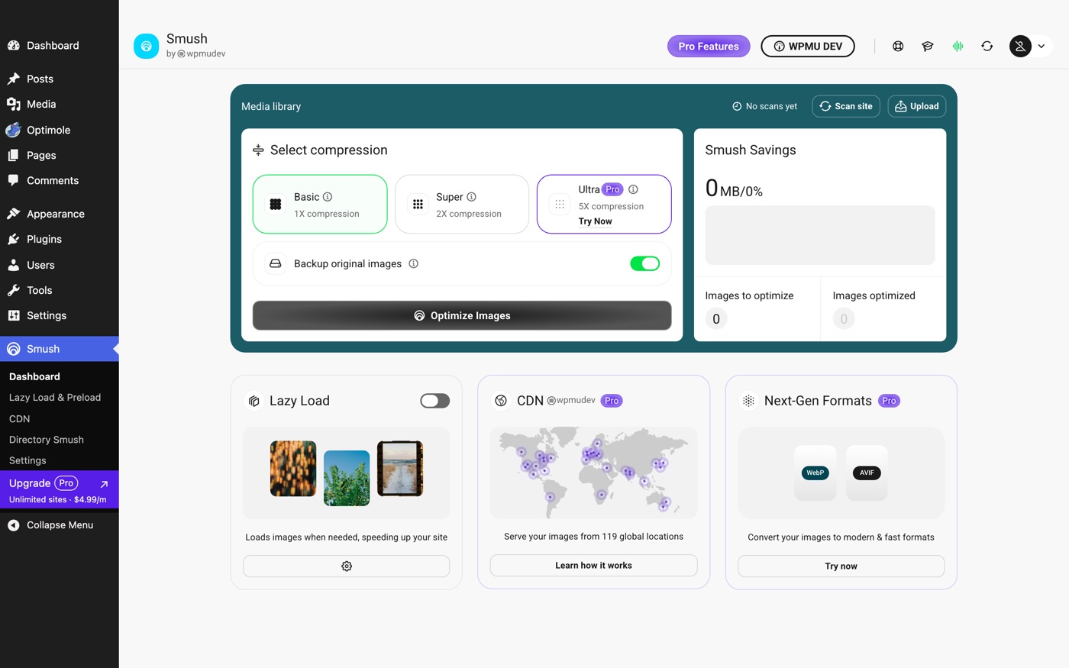Expand the account dropdown chevron

pyautogui.click(x=1042, y=47)
